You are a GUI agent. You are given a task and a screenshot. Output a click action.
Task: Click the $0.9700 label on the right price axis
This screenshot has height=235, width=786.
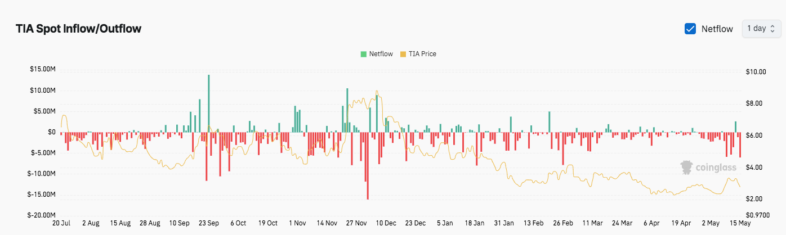click(757, 215)
